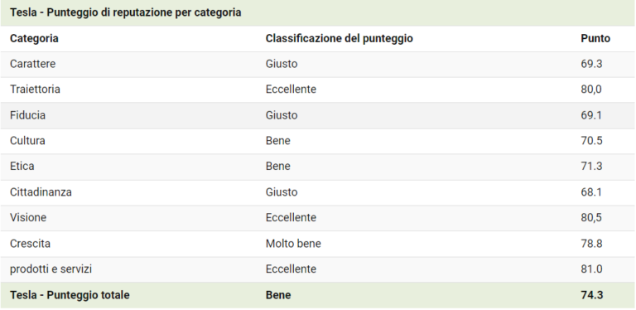Select the Traiettoria category cell
The height and width of the screenshot is (310, 636).
(x=35, y=90)
